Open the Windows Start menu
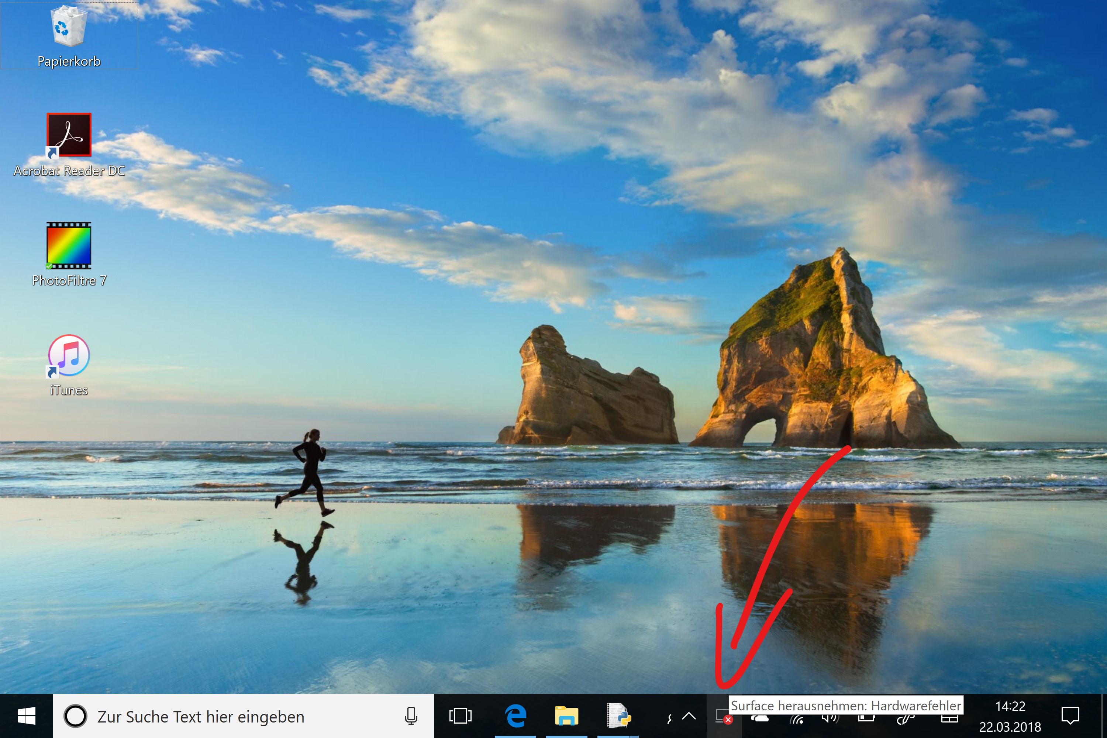The width and height of the screenshot is (1107, 738). [x=26, y=716]
